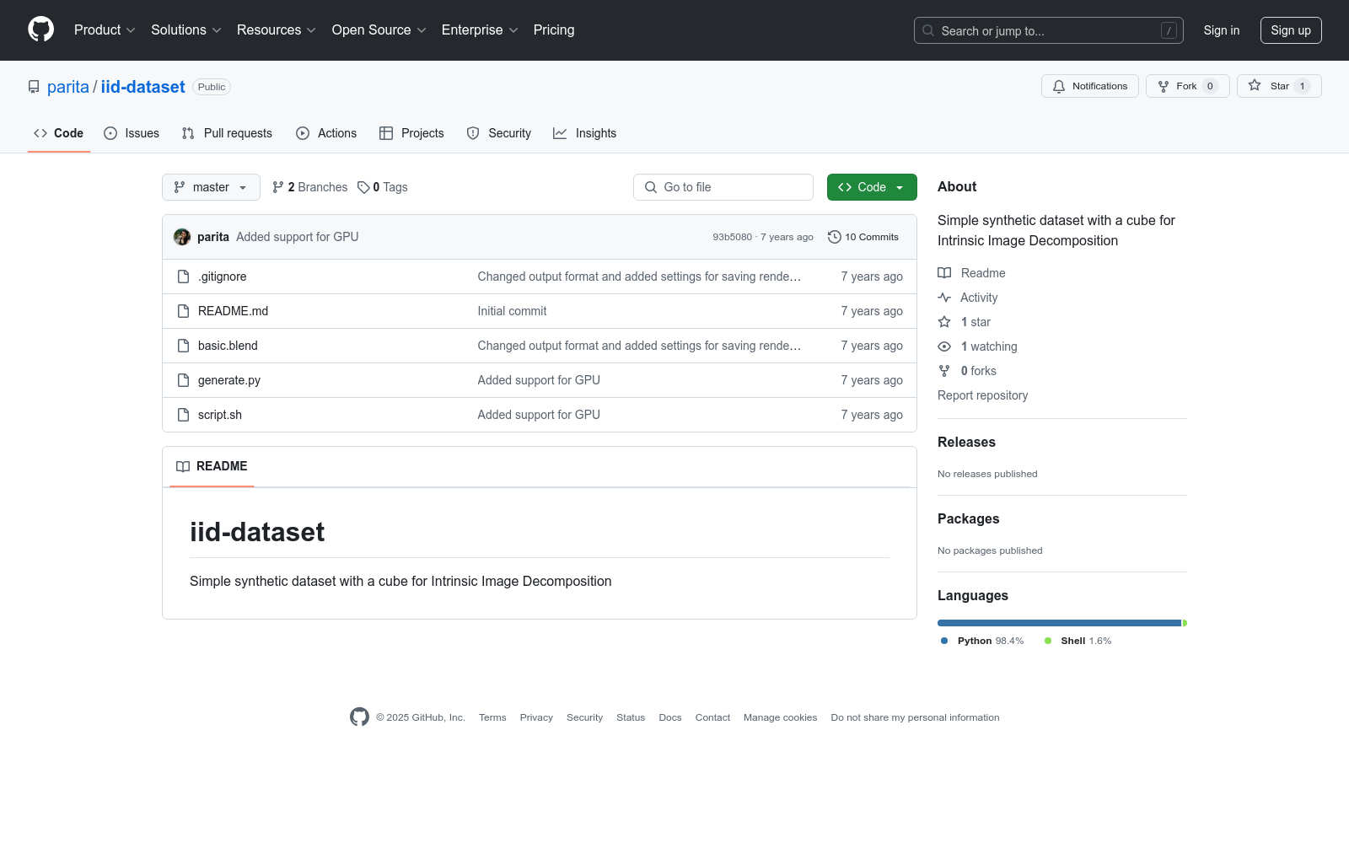This screenshot has height=843, width=1349.
Task: Open the parita owner link
Action: click(x=68, y=87)
